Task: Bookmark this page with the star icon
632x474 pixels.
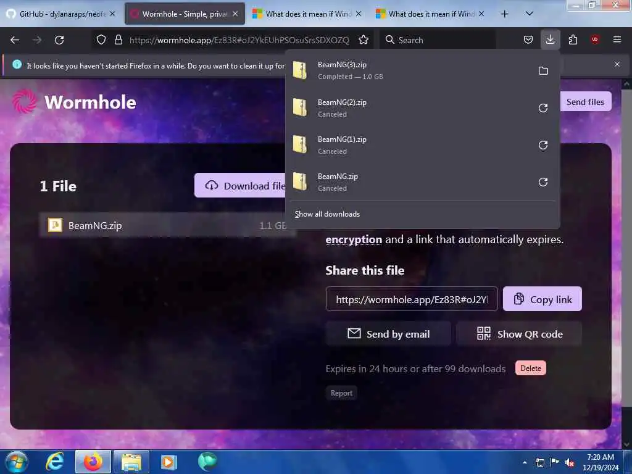Action: point(364,39)
